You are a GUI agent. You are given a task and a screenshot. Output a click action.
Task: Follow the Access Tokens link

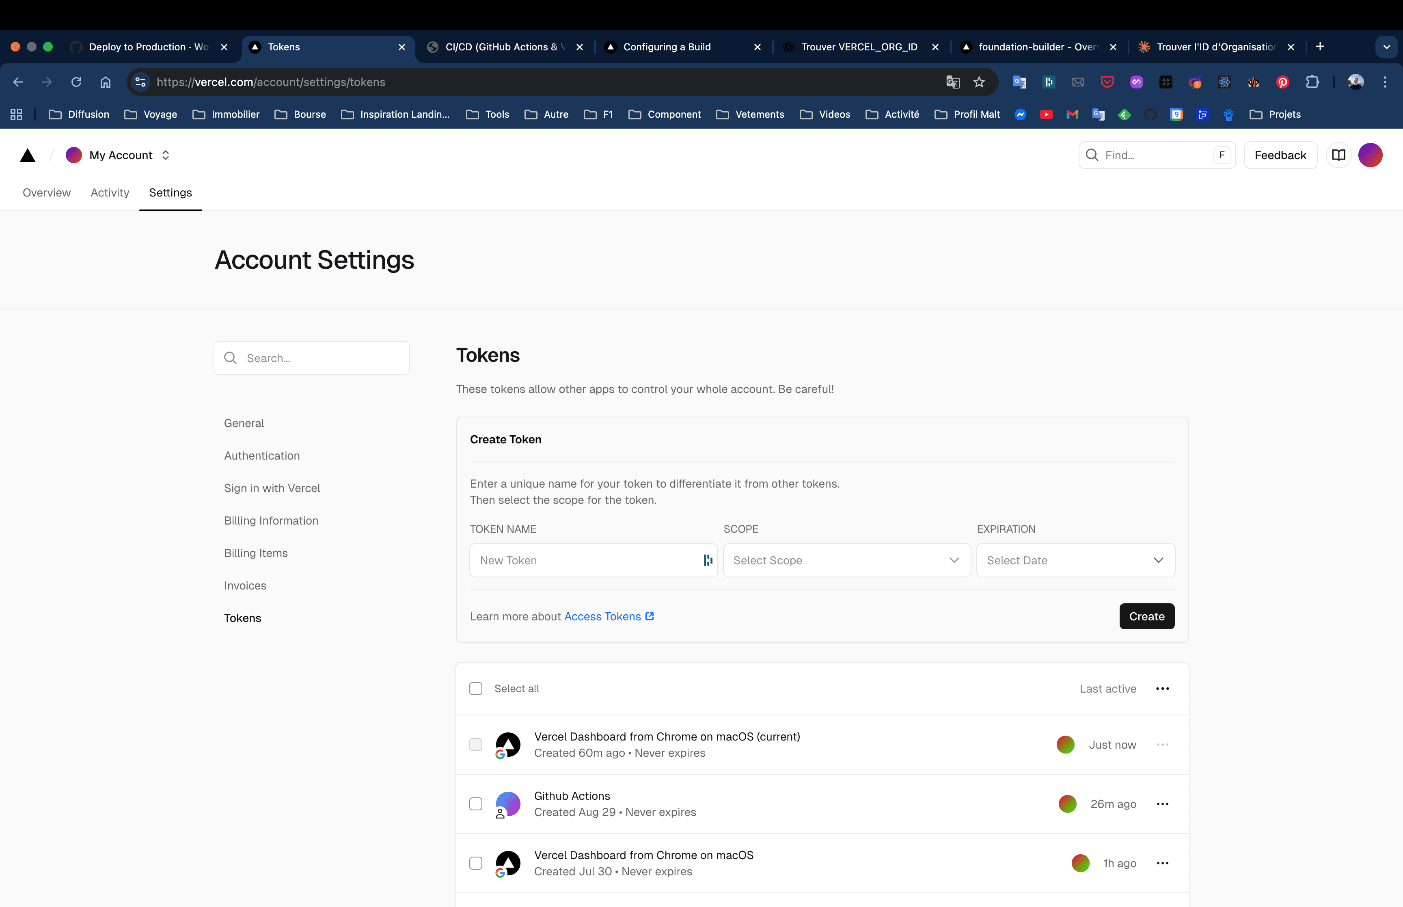coord(602,617)
